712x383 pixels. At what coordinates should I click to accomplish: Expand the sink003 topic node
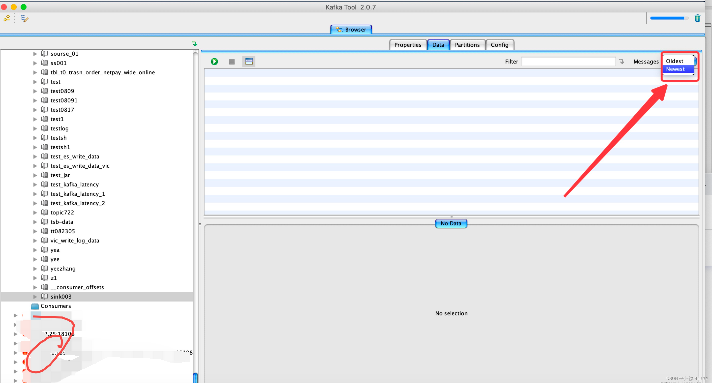(x=35, y=297)
